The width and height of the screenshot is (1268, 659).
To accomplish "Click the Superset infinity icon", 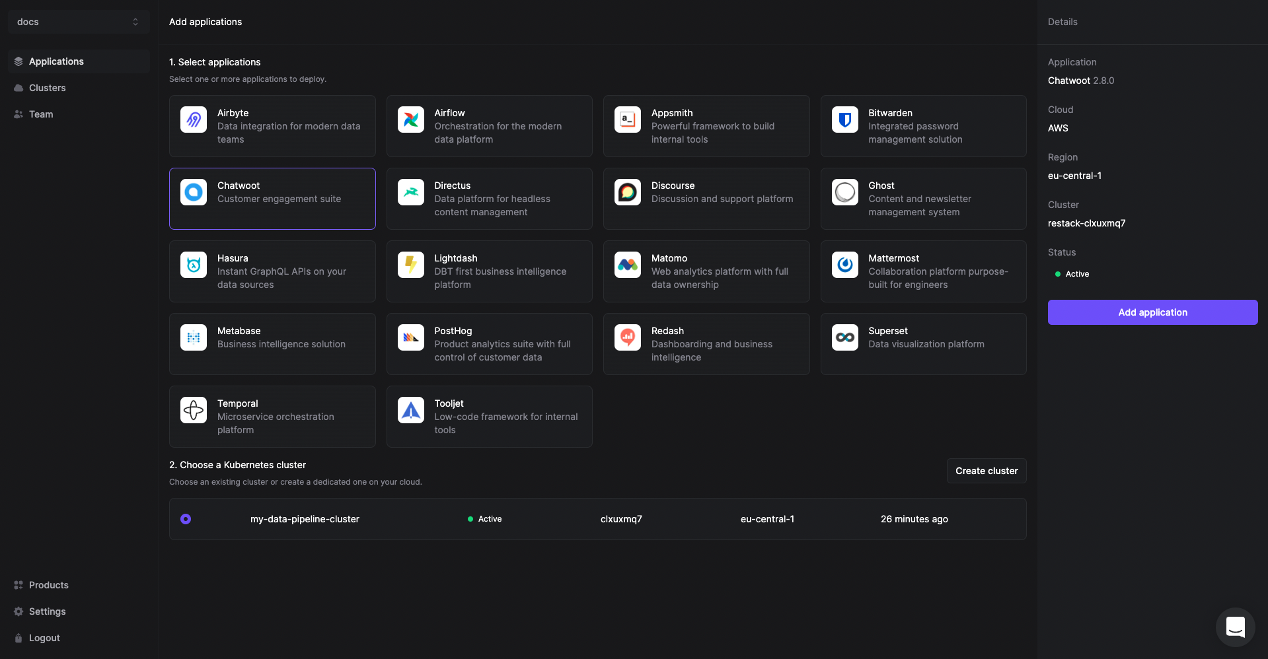I will 845,337.
